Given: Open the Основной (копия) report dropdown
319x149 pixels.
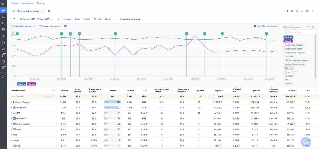Looking at the screenshot, I should pos(42,11).
